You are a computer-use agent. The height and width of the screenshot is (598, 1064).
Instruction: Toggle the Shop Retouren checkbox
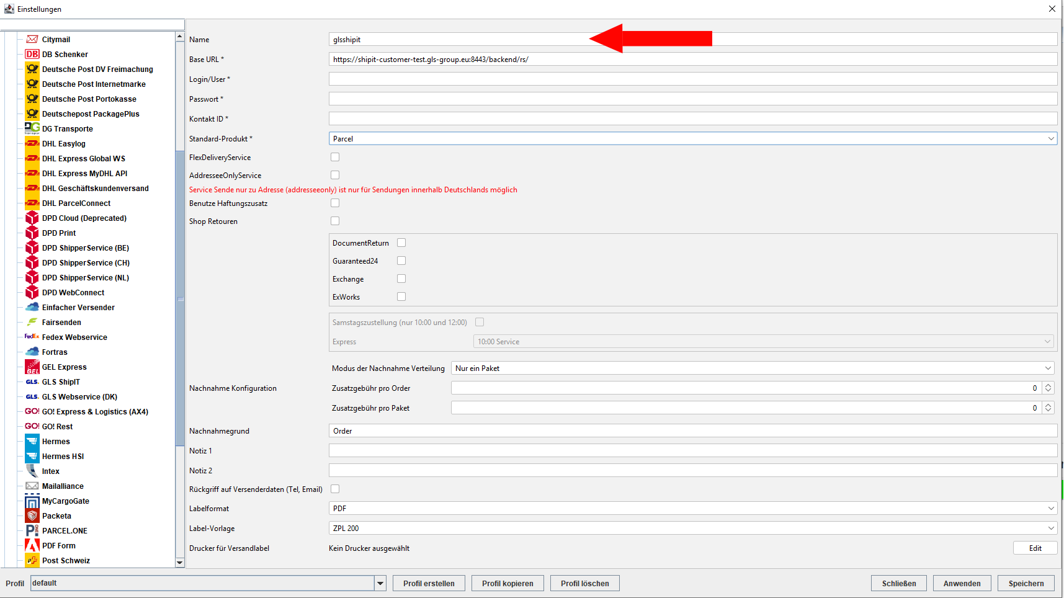(335, 221)
